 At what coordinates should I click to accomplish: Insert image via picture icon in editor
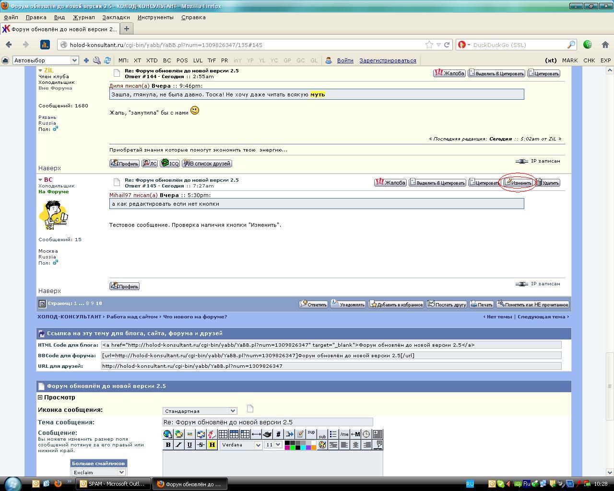point(190,434)
